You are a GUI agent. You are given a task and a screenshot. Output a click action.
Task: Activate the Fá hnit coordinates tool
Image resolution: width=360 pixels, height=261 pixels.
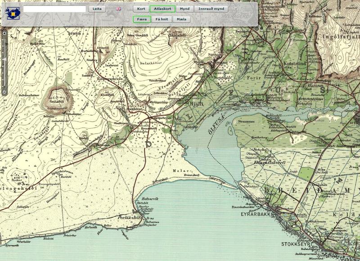[162, 19]
